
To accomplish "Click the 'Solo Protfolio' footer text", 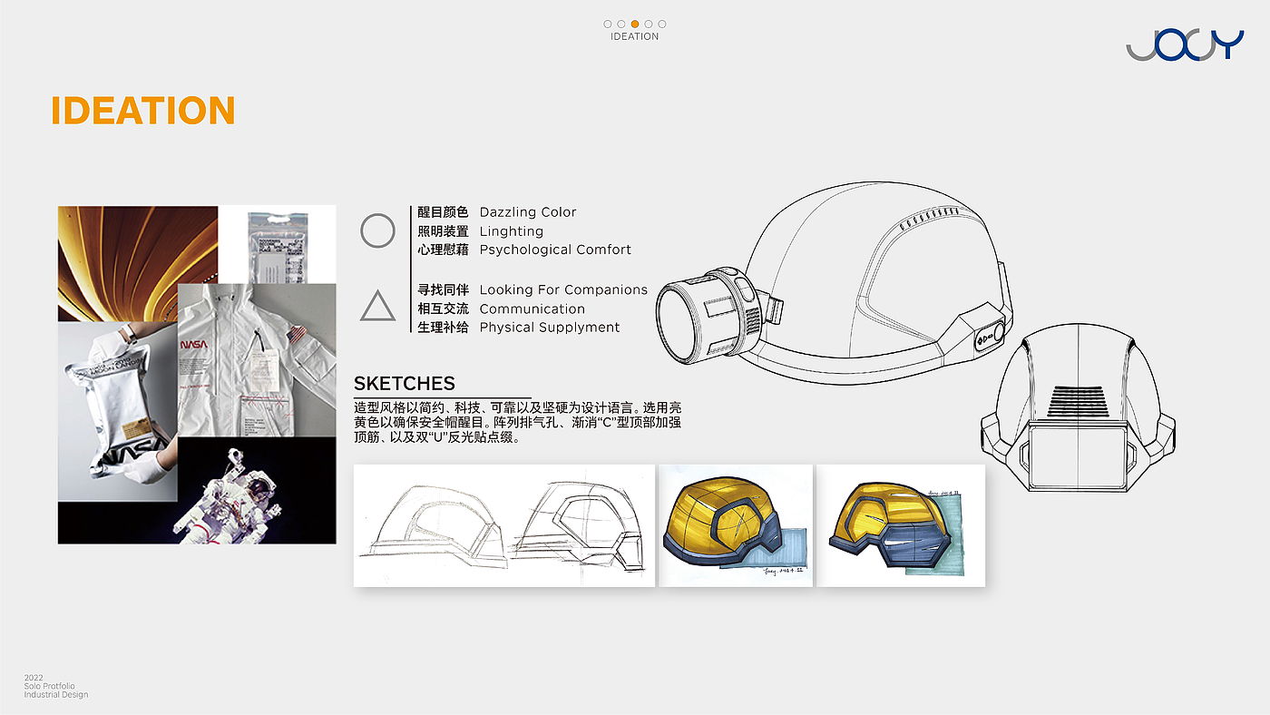I will coord(50,686).
